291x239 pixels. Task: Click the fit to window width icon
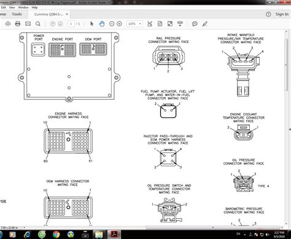[x=150, y=24]
